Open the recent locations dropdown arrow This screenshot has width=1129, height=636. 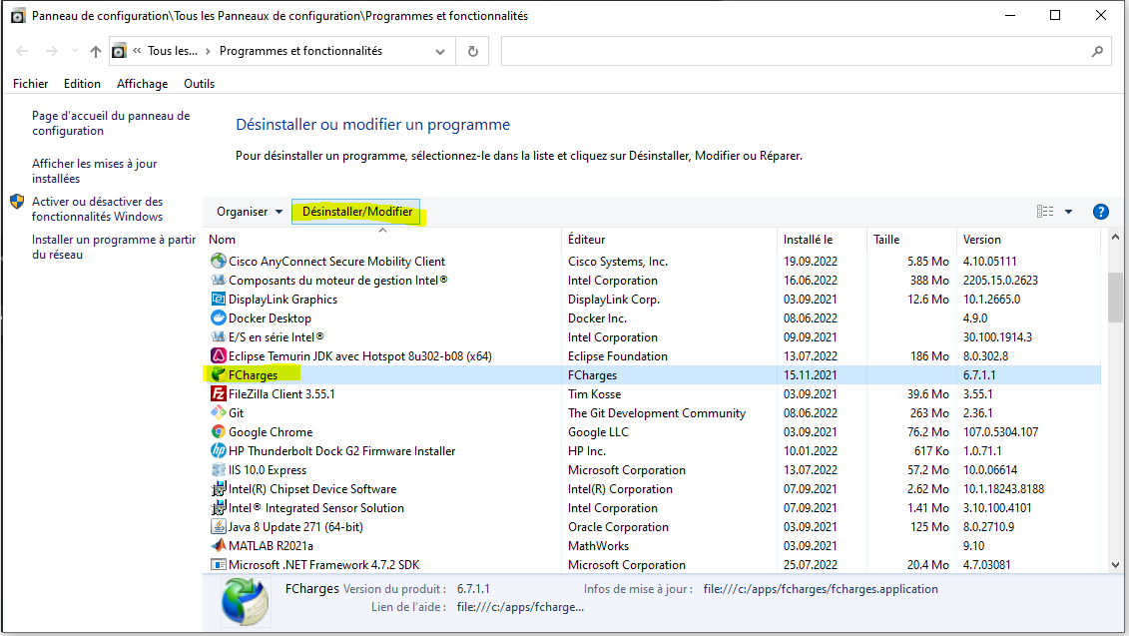tap(75, 51)
